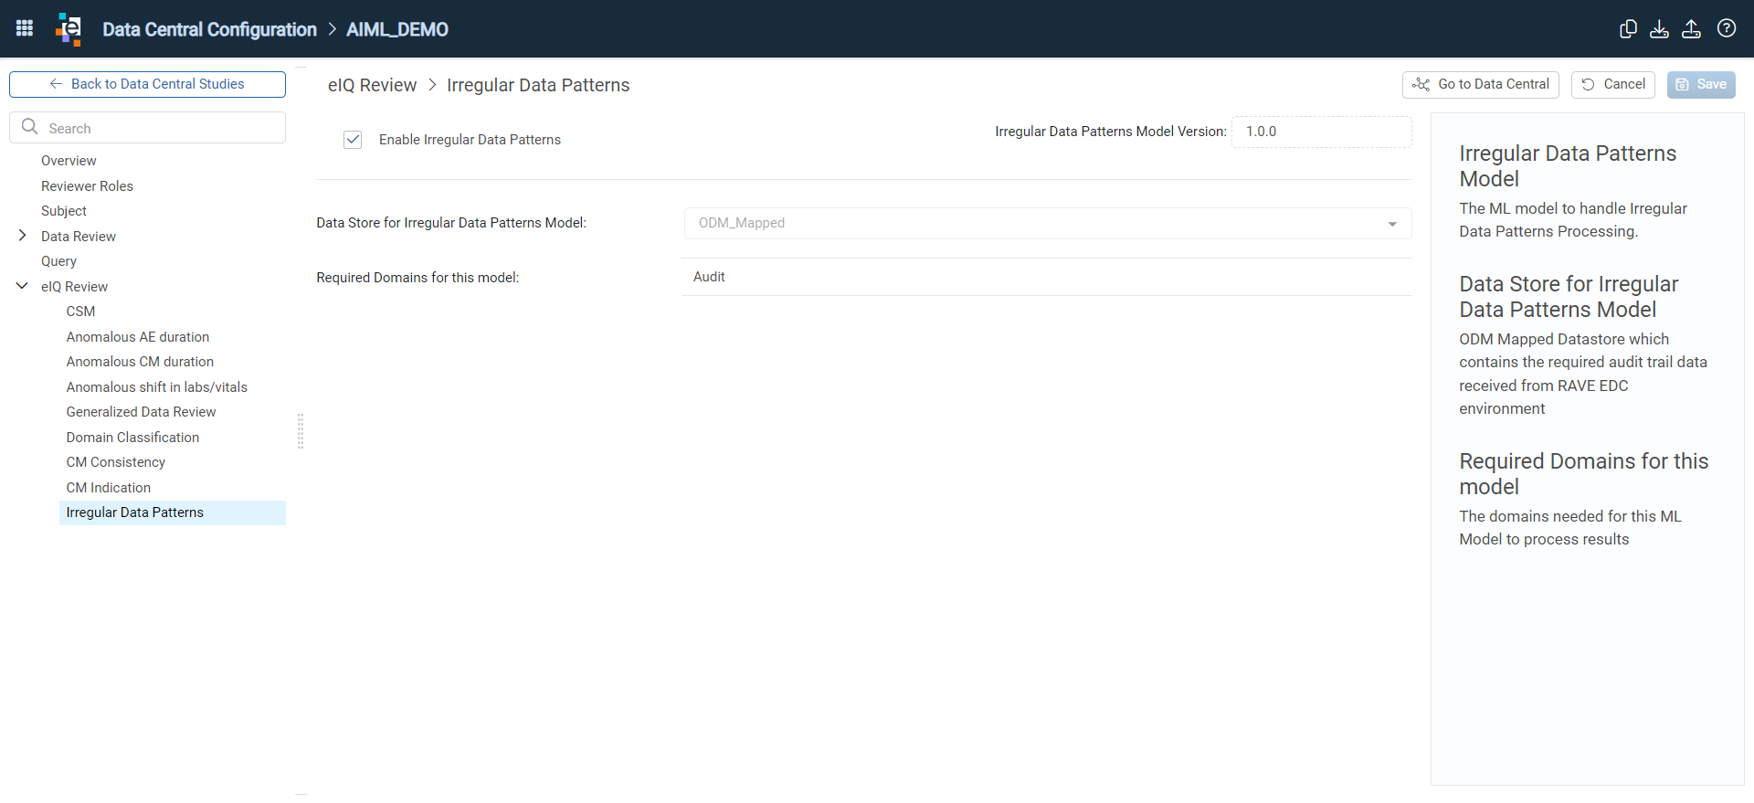The width and height of the screenshot is (1754, 803).
Task: Click Required Domains for this model help heading
Action: coord(1584,474)
